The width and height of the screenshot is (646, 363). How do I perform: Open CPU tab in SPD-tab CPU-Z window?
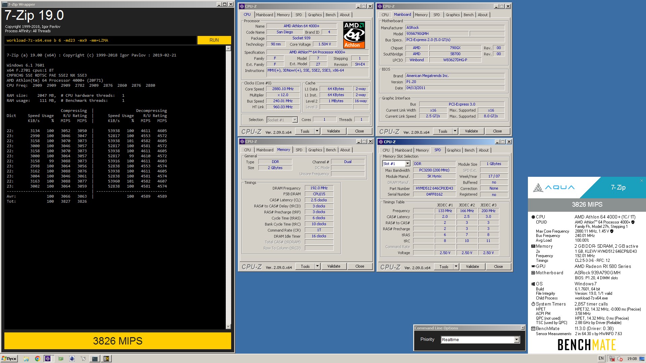[386, 150]
